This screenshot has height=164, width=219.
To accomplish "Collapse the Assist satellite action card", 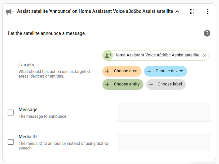I will point(177,12).
